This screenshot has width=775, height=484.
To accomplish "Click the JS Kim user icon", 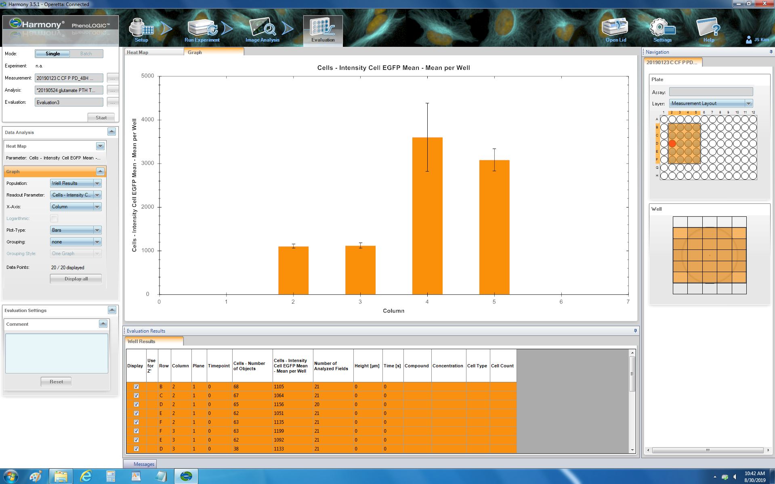I will coord(749,40).
